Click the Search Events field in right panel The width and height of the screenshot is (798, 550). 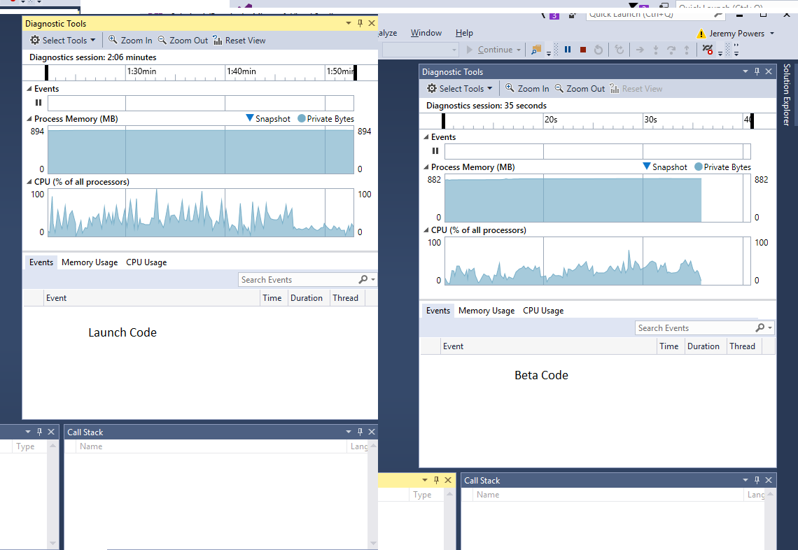[693, 328]
